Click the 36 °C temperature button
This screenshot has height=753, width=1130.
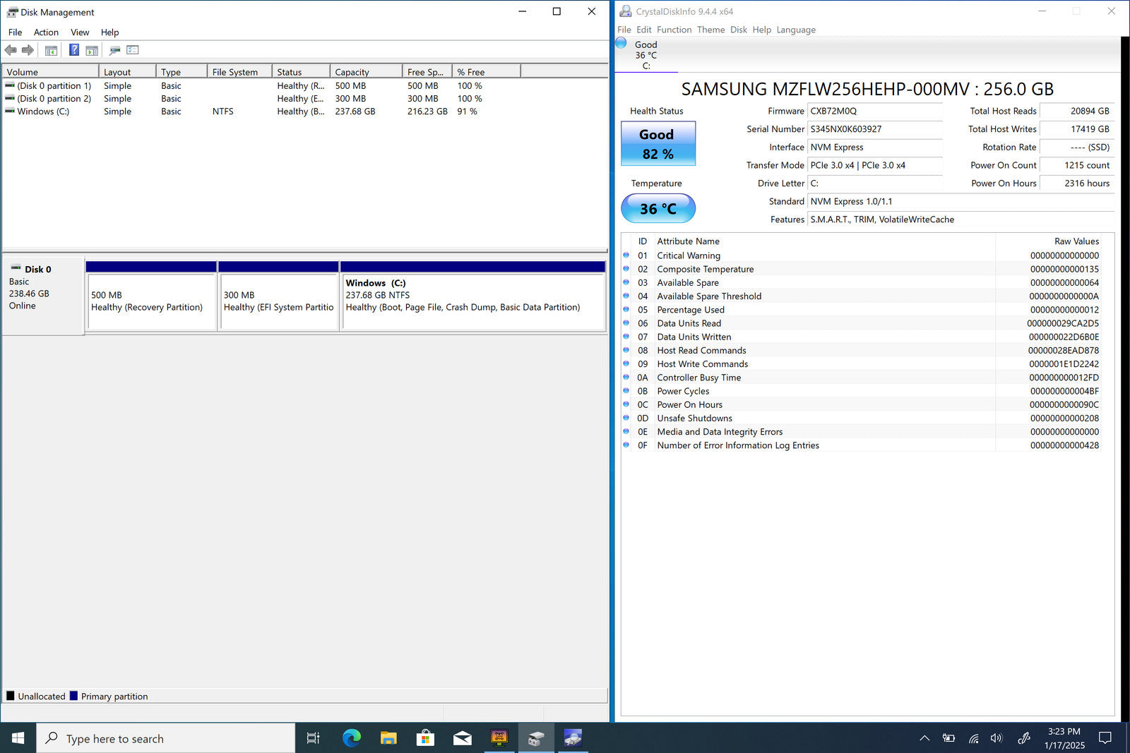coord(658,209)
